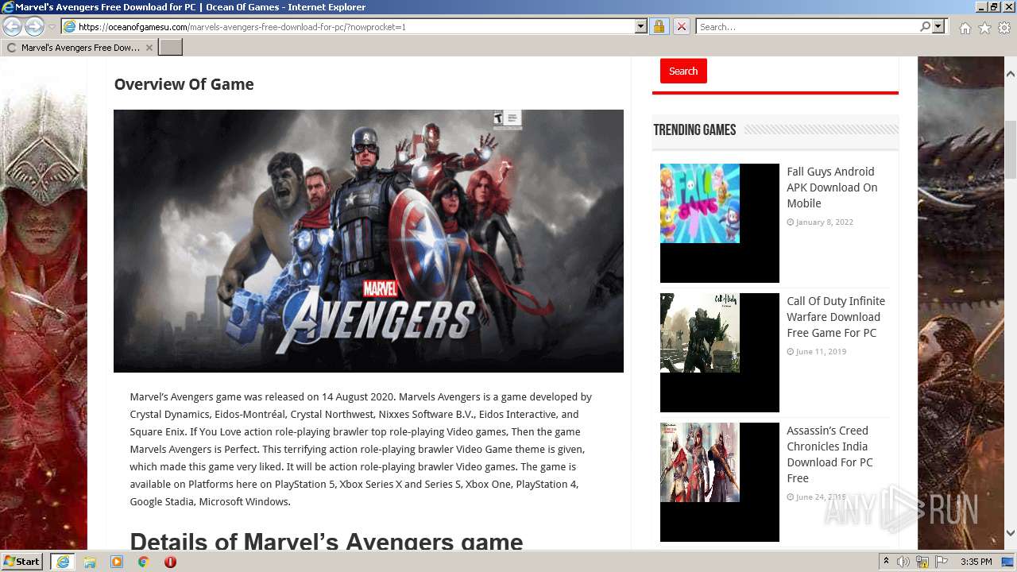The height and width of the screenshot is (572, 1017).
Task: Expand the address bar autocomplete dropdown
Action: tap(641, 27)
